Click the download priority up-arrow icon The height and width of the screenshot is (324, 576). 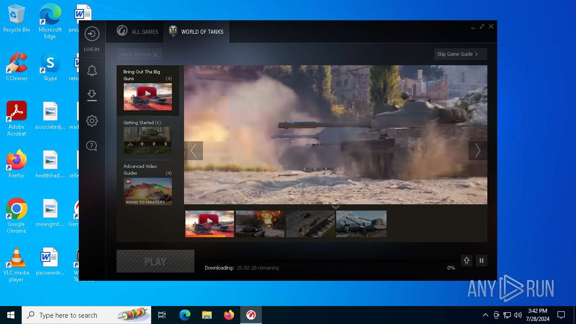[x=467, y=261]
